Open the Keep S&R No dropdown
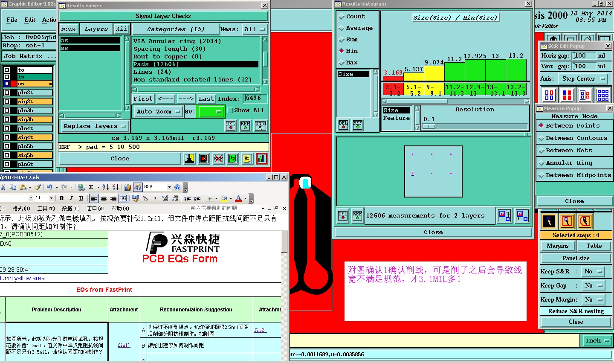This screenshot has width=614, height=363. tap(593, 271)
